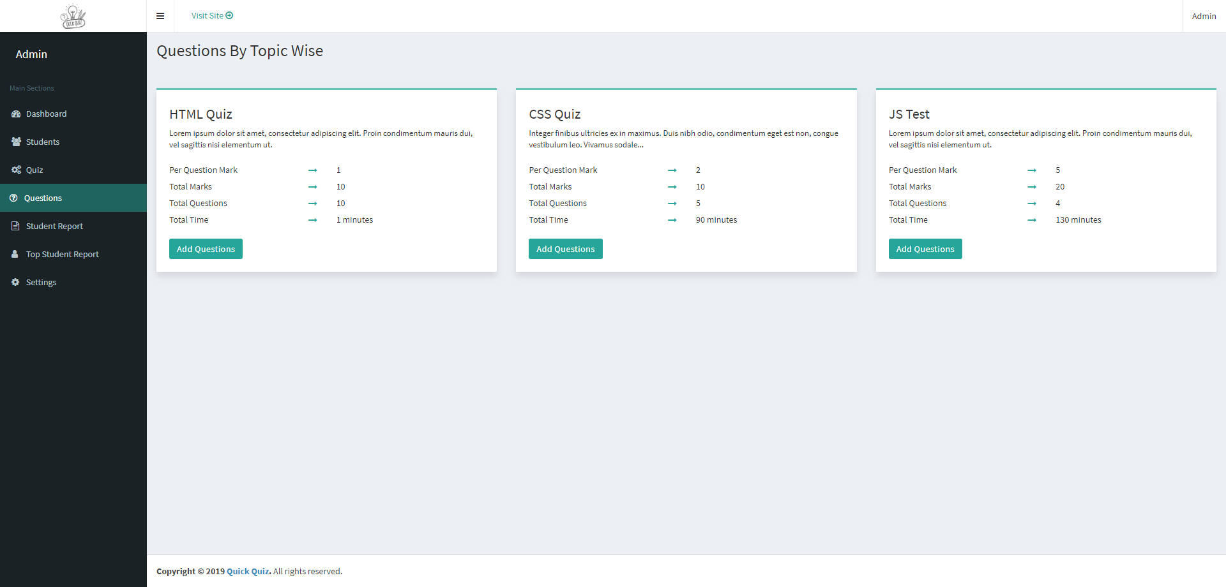Open the Admin account menu
Image resolution: width=1226 pixels, height=587 pixels.
[x=1204, y=16]
